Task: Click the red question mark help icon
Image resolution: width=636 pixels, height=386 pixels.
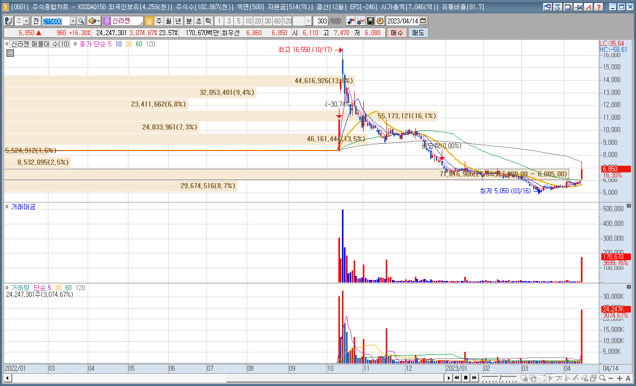Action: tap(598, 7)
